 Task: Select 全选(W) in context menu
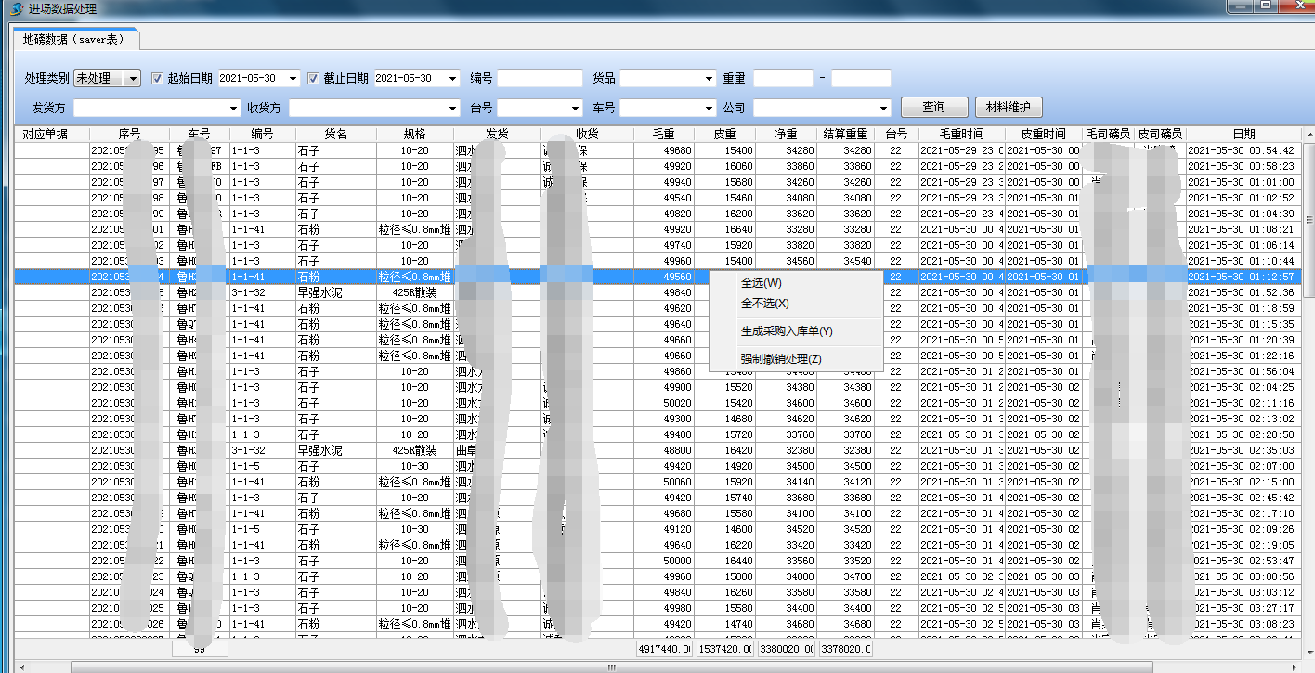pos(761,283)
